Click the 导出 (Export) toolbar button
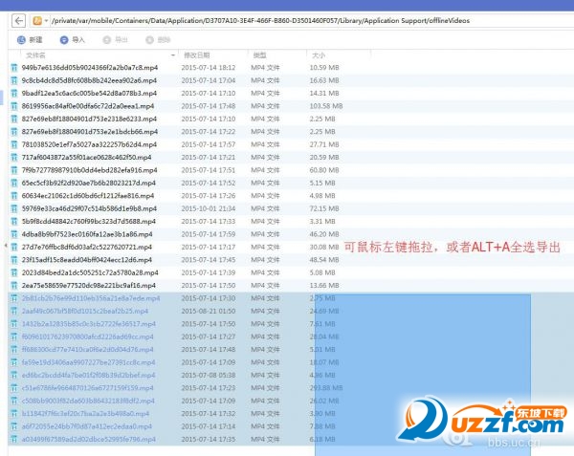 [x=115, y=40]
